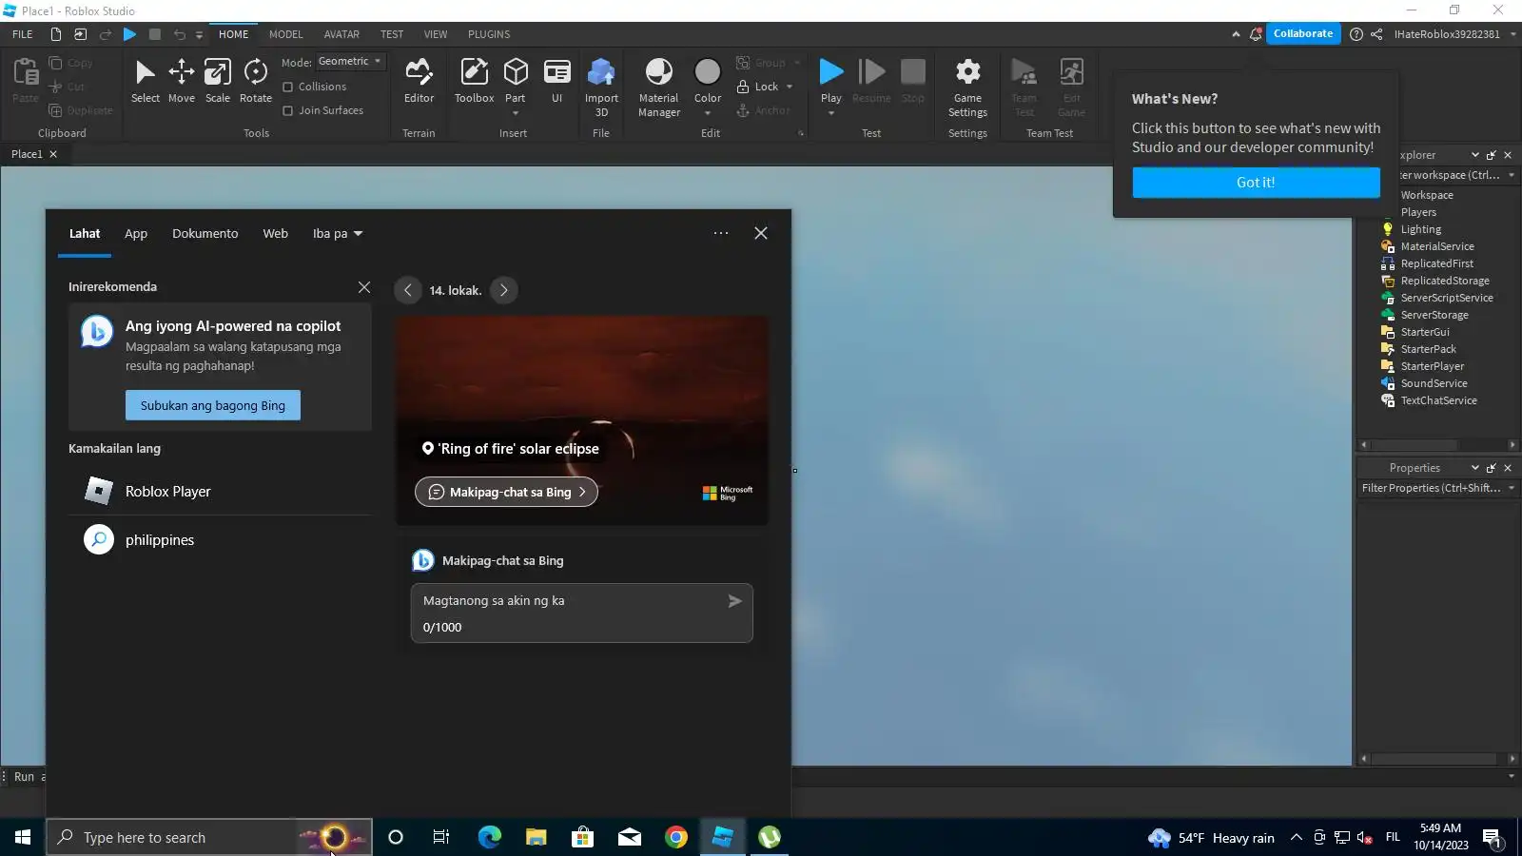Switch to the TEST ribbon tab
Screen dimensions: 1522x856
click(392, 34)
